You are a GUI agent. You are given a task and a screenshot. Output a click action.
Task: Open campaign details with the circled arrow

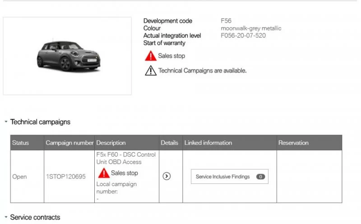coord(167,177)
